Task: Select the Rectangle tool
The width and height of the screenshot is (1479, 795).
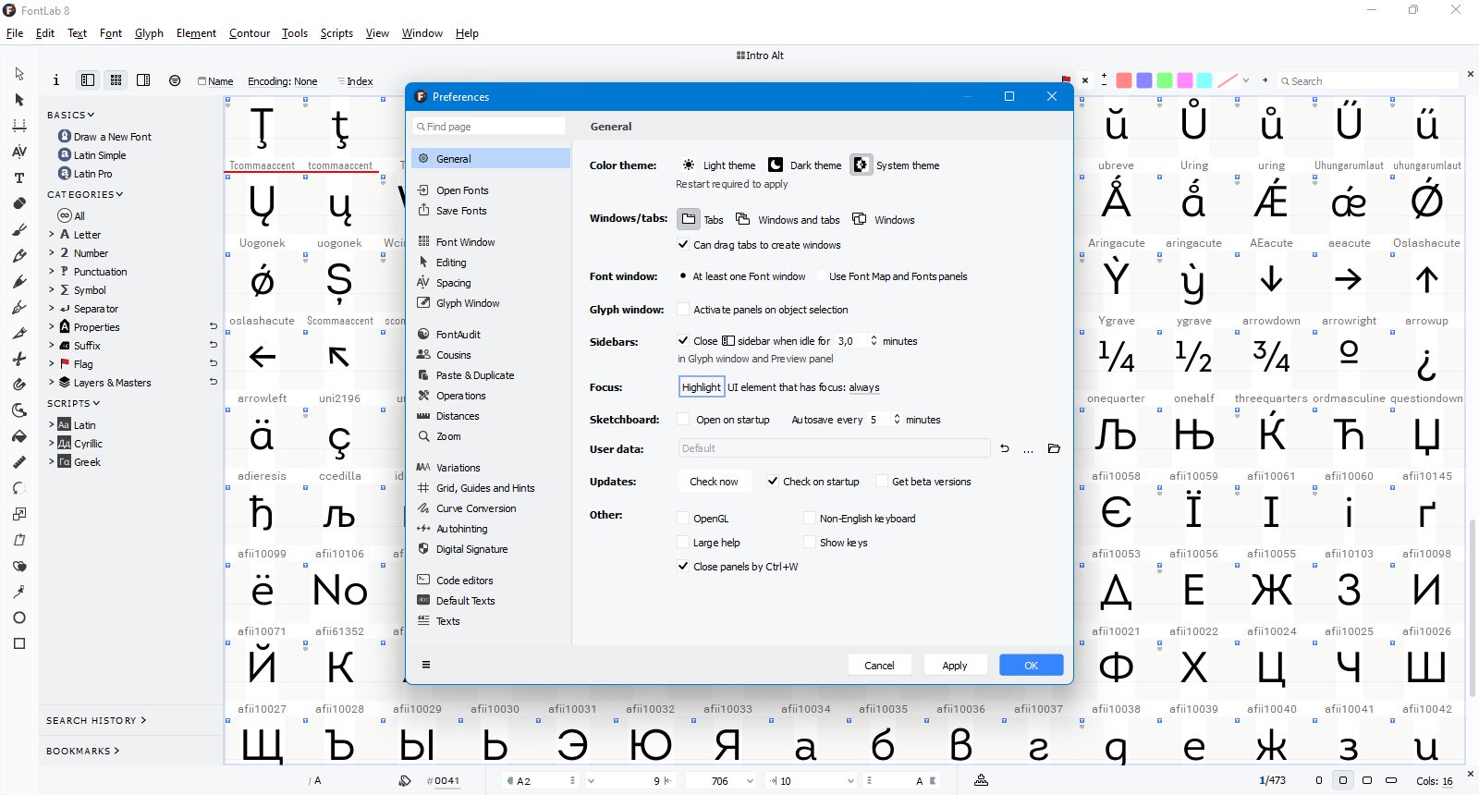Action: [19, 642]
